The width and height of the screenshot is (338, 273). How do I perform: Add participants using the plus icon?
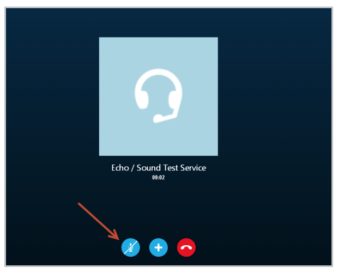(159, 247)
